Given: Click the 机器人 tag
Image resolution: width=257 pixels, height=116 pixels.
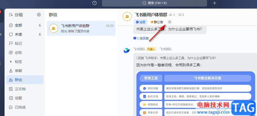Looking at the screenshot, I should pyautogui.click(x=151, y=49).
